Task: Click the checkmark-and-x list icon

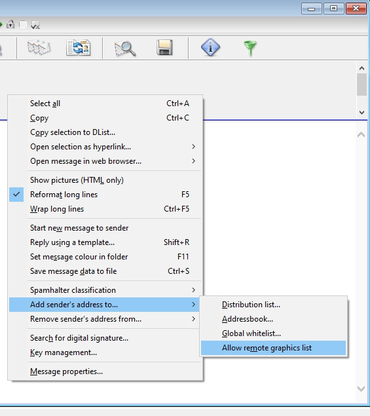Action: (x=35, y=25)
